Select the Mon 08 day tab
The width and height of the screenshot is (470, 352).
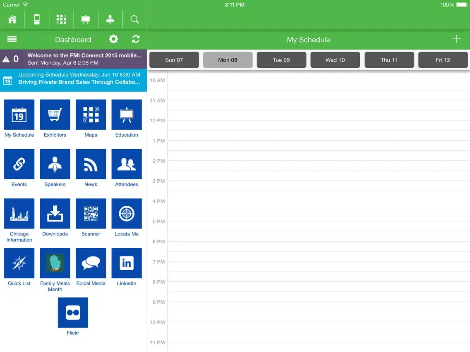(228, 60)
